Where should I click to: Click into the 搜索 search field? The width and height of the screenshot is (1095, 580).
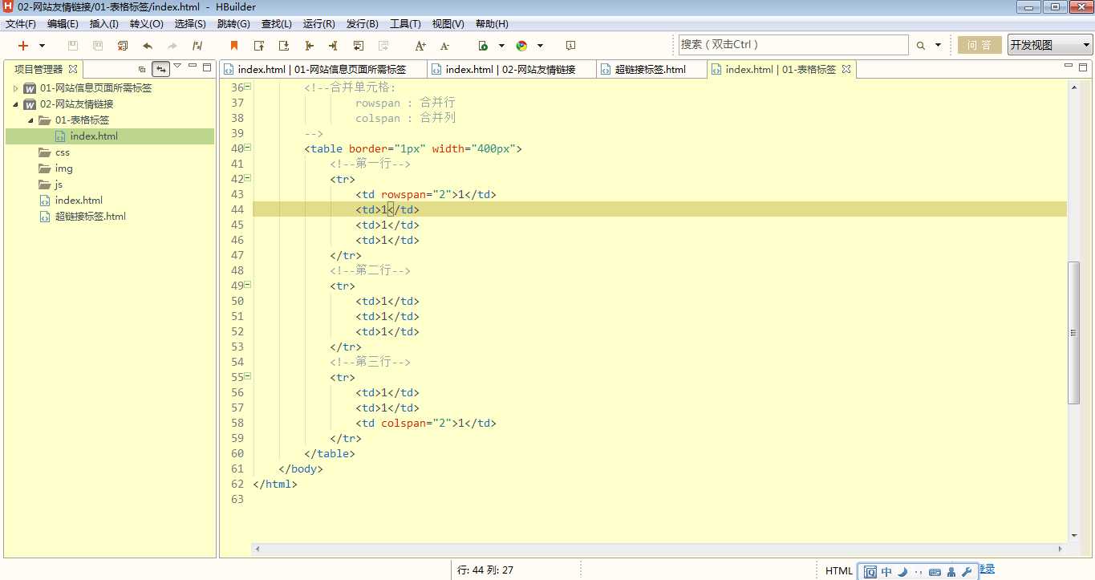click(x=793, y=45)
